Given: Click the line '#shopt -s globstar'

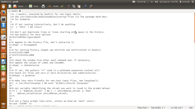Looking at the screenshot, I should [x=24, y=75].
